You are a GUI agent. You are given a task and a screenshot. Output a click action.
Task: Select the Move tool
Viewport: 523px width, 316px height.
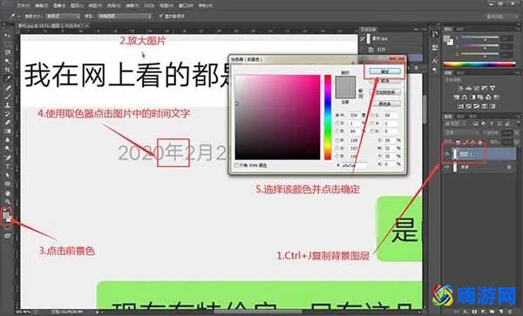point(7,35)
